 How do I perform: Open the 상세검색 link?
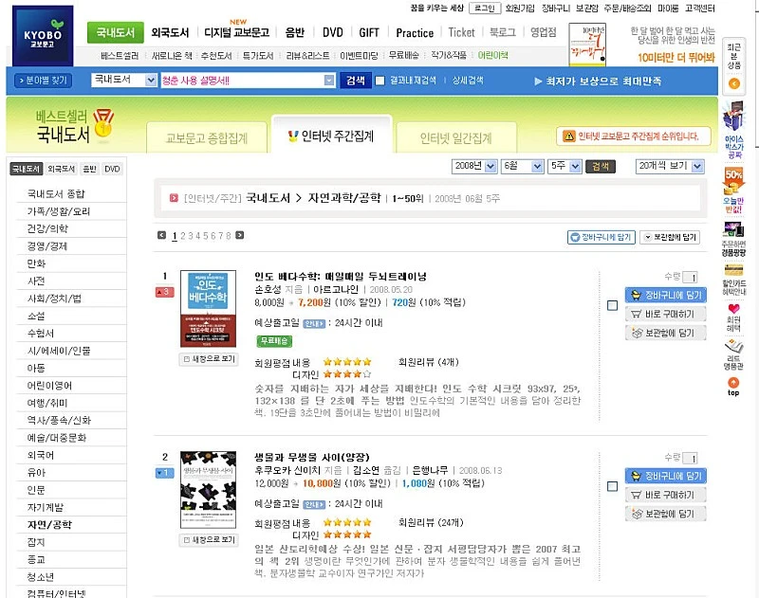coord(468,81)
